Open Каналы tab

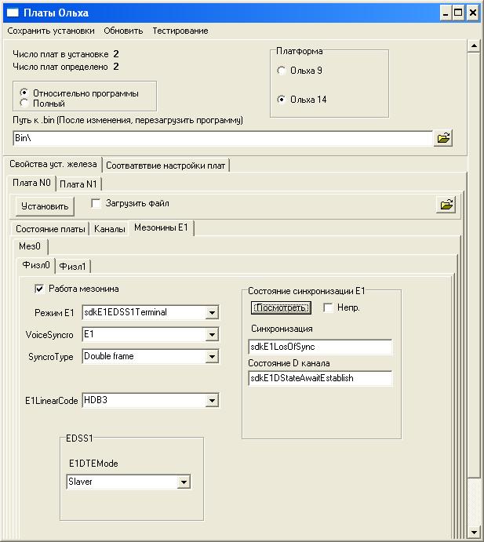point(109,229)
